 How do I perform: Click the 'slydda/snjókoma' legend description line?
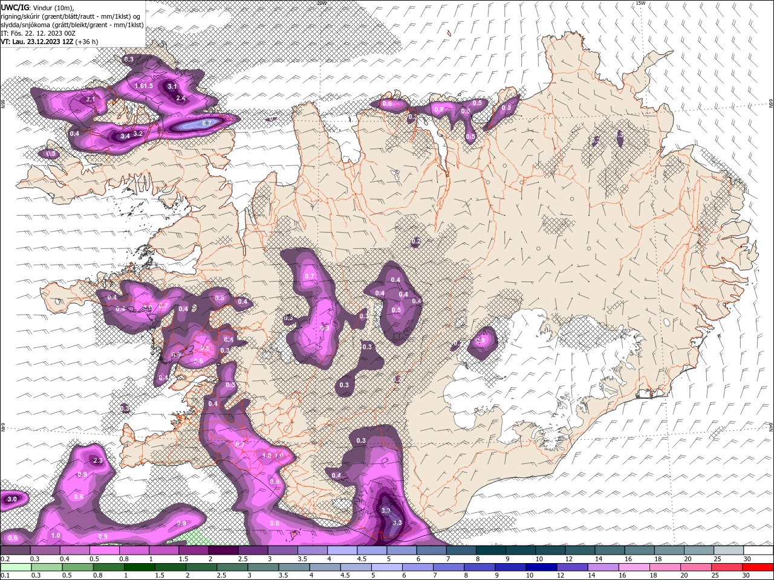(x=73, y=24)
